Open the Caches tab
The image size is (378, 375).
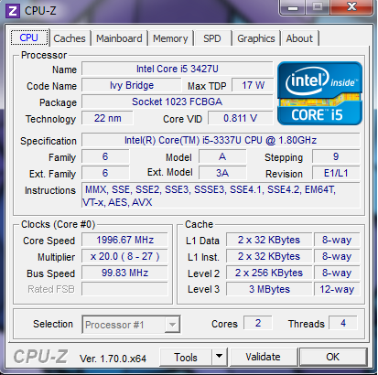point(70,38)
